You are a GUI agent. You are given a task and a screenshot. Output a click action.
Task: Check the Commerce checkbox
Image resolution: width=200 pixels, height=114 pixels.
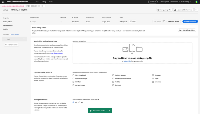153,82
